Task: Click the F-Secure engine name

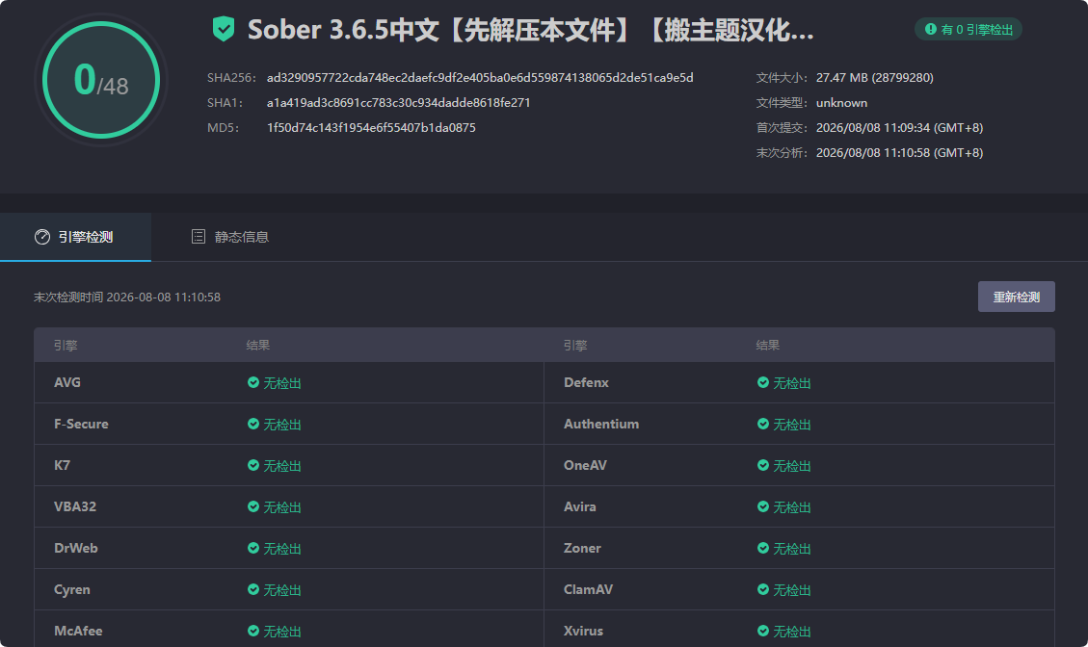Action: coord(81,424)
